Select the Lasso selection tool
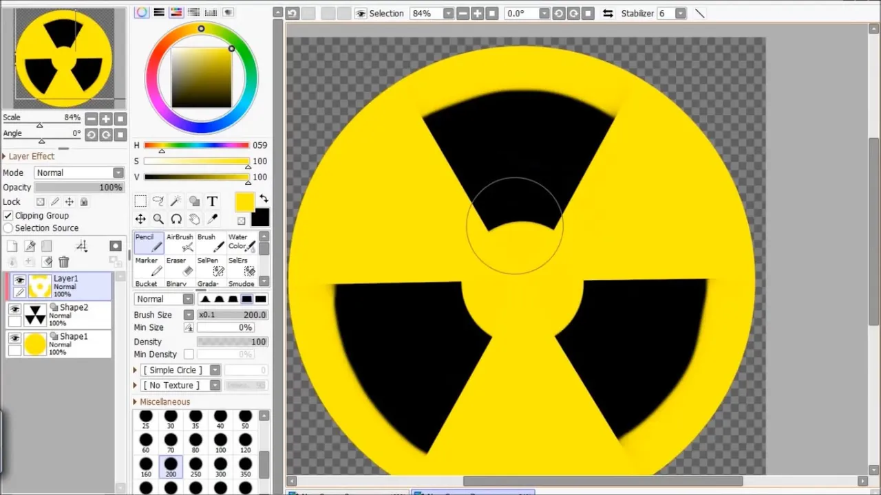The width and height of the screenshot is (881, 495). (x=158, y=201)
